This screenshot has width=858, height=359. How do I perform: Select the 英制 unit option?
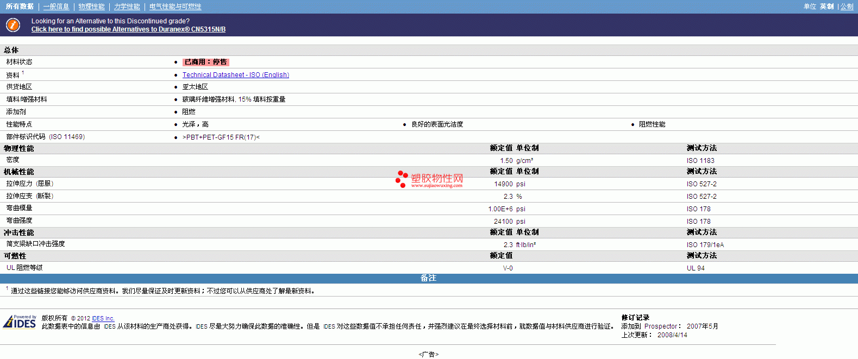pyautogui.click(x=826, y=7)
